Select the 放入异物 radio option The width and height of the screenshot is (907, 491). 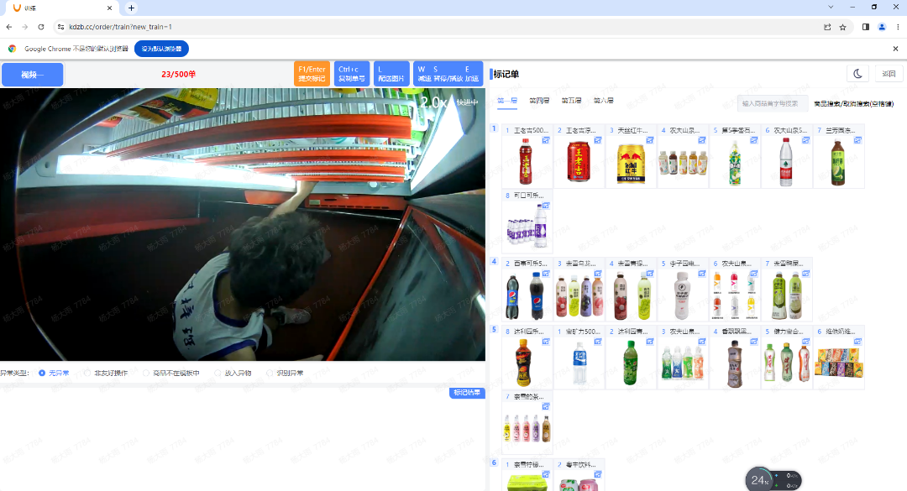click(x=218, y=373)
